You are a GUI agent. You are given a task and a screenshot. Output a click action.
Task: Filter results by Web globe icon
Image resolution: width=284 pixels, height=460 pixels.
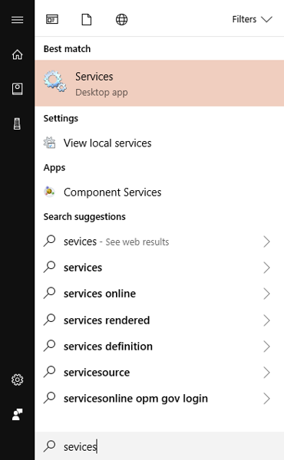coord(121,20)
